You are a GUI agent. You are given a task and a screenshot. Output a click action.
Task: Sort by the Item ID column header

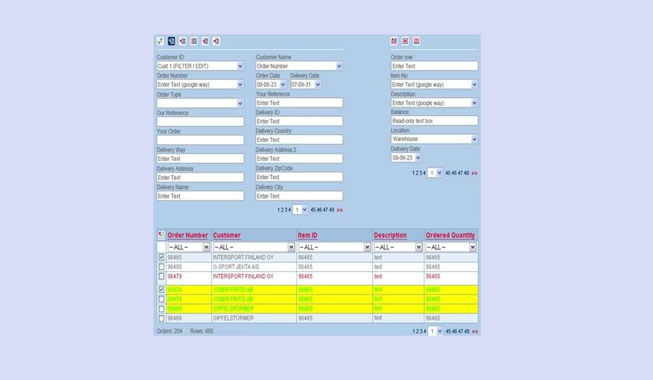tap(308, 235)
